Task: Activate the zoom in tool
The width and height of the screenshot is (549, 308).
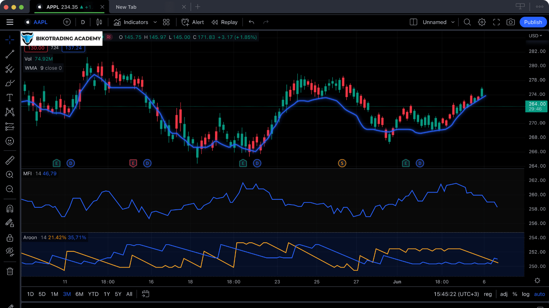Action: coord(10,174)
